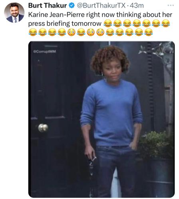Click the laughing emoji ending the 'tomorrow' line

pos(165,23)
